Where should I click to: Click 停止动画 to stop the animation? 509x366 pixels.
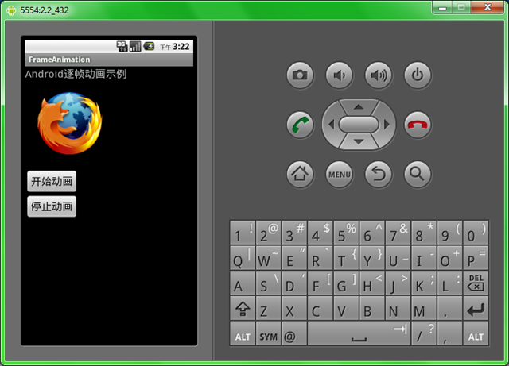click(52, 206)
